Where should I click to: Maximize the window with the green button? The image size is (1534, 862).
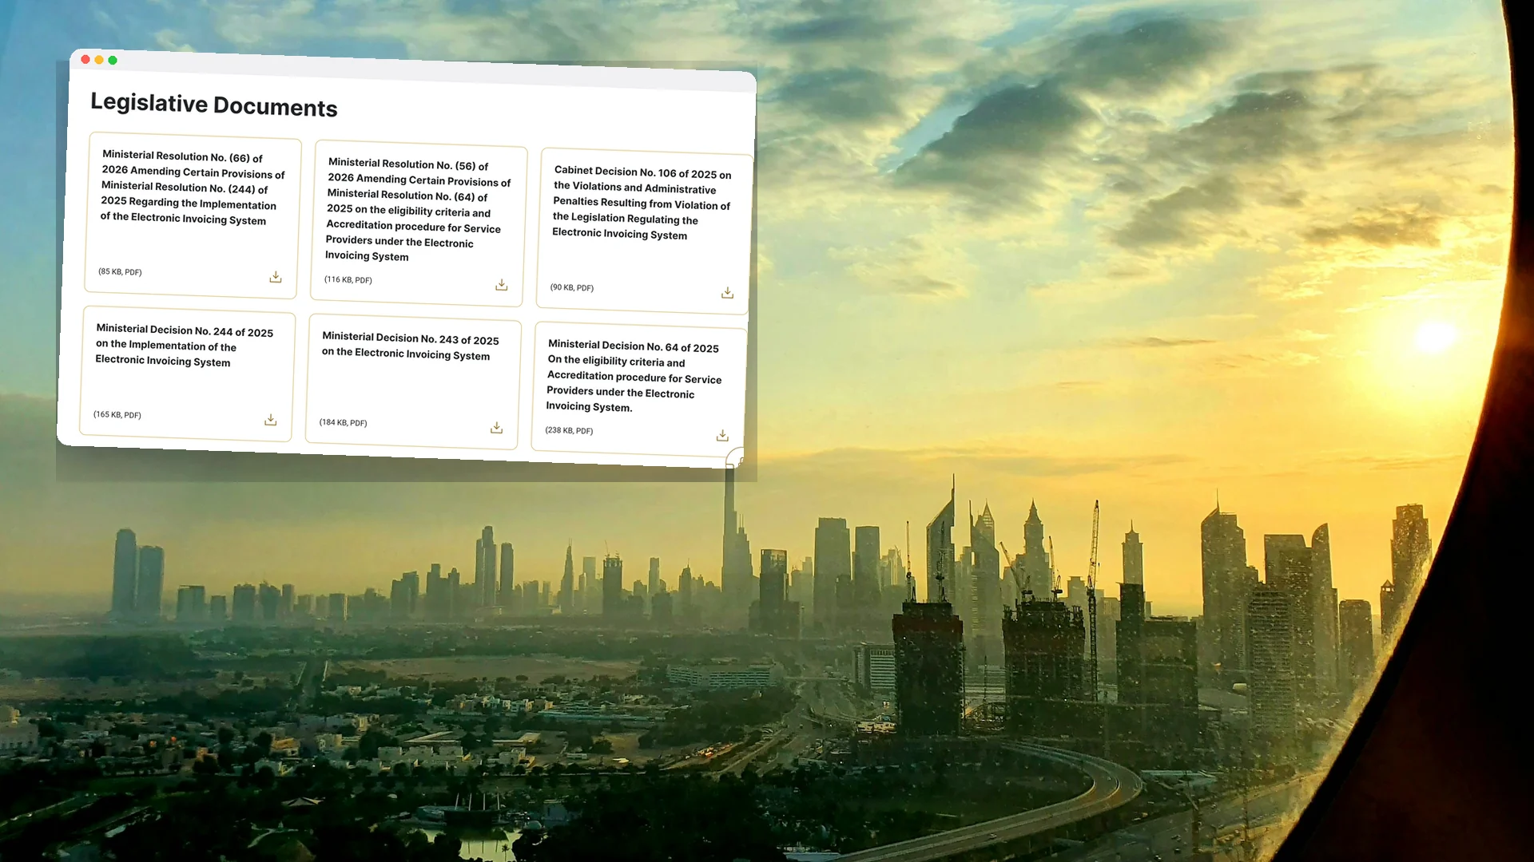click(x=113, y=60)
